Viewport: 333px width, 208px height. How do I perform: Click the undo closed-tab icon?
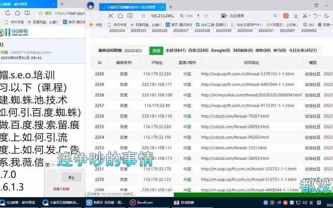coord(315,16)
